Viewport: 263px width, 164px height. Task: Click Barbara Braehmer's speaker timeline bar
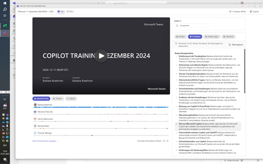(100, 107)
